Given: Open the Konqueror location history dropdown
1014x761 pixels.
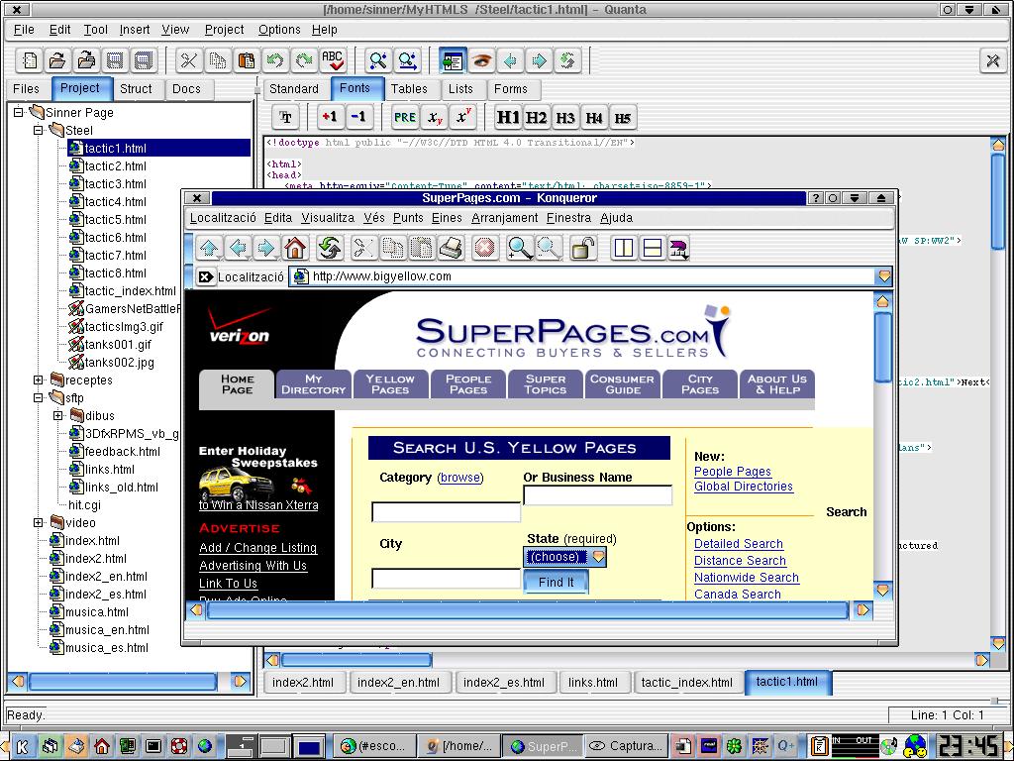Looking at the screenshot, I should pos(883,276).
